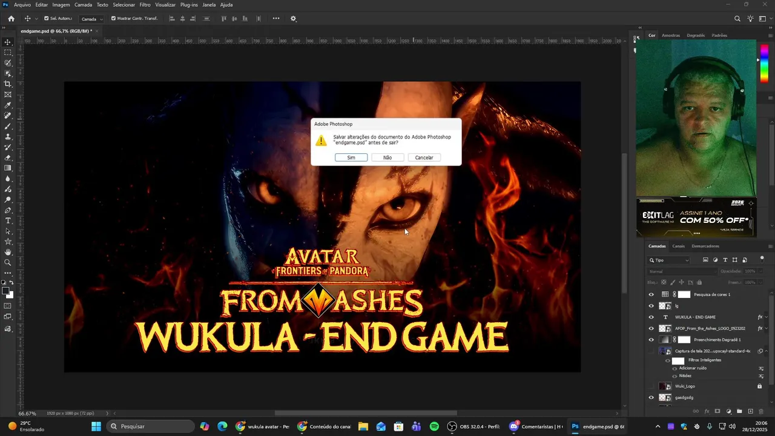Show the Wuki_Logo layer
Image resolution: width=775 pixels, height=436 pixels.
click(x=651, y=386)
